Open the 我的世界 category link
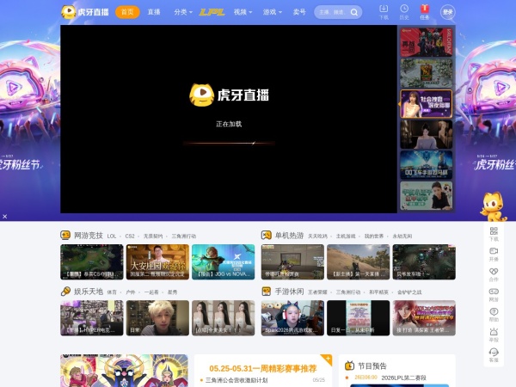The width and height of the screenshot is (516, 387). (374, 236)
